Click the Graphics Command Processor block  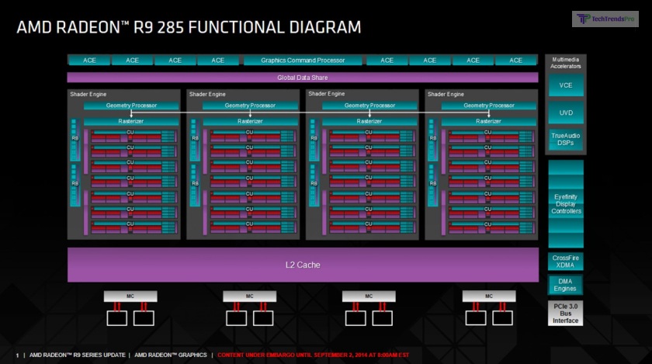point(302,61)
